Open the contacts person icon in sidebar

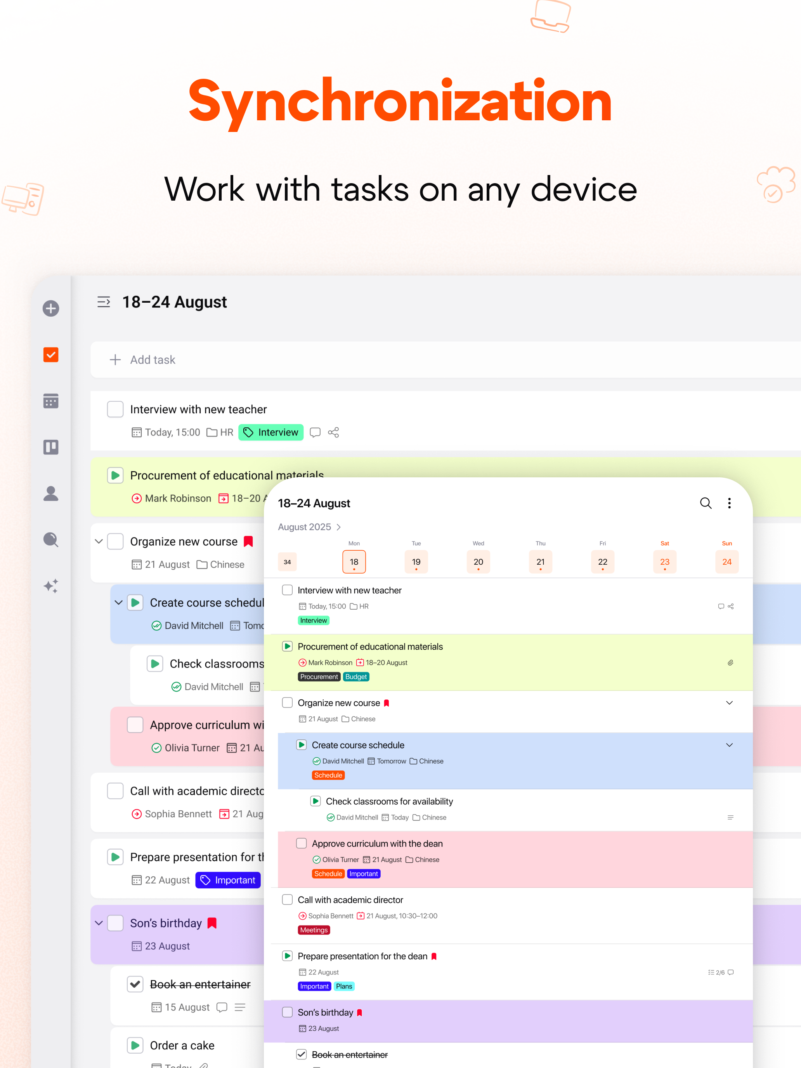click(x=51, y=493)
